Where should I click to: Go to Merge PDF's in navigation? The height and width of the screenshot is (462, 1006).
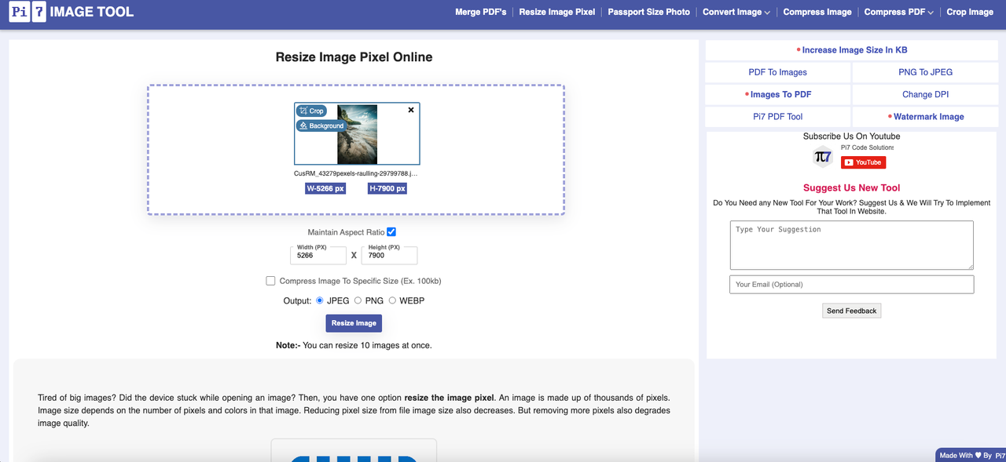pos(481,12)
